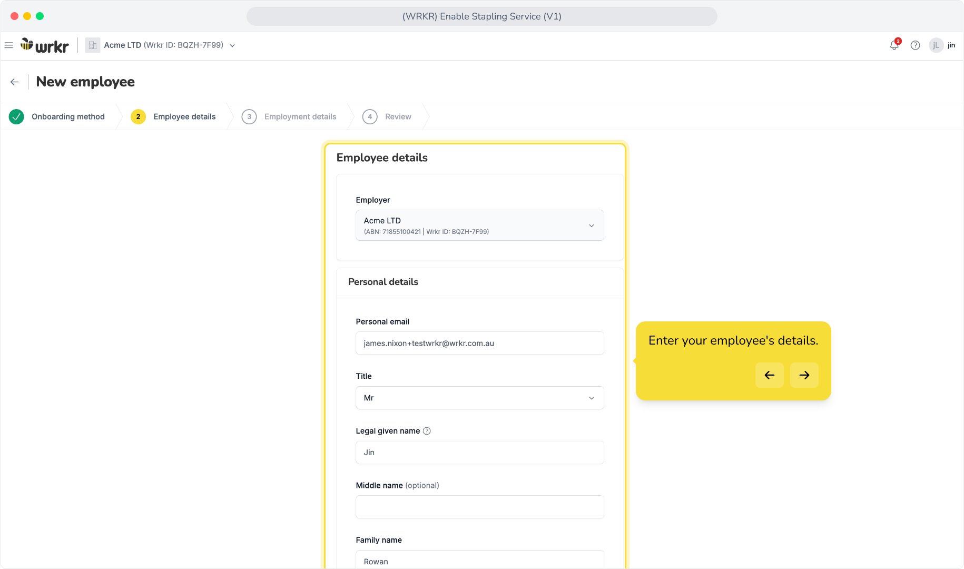Click the Legal given name field

[x=480, y=453]
